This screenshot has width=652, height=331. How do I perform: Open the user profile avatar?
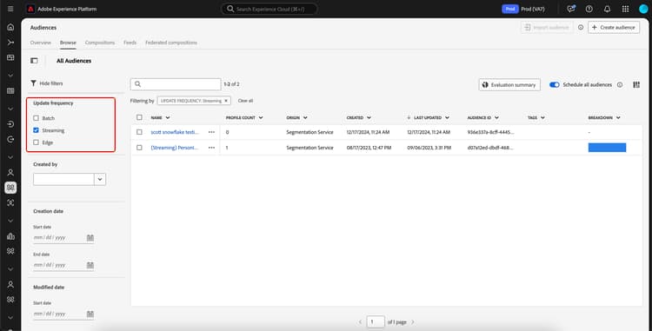643,9
